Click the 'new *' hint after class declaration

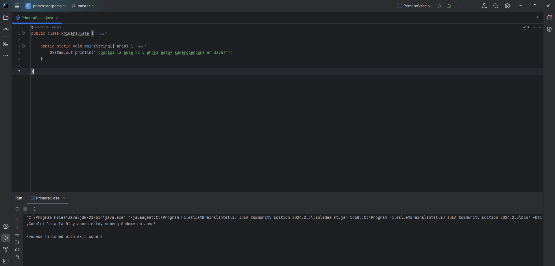pyautogui.click(x=102, y=34)
